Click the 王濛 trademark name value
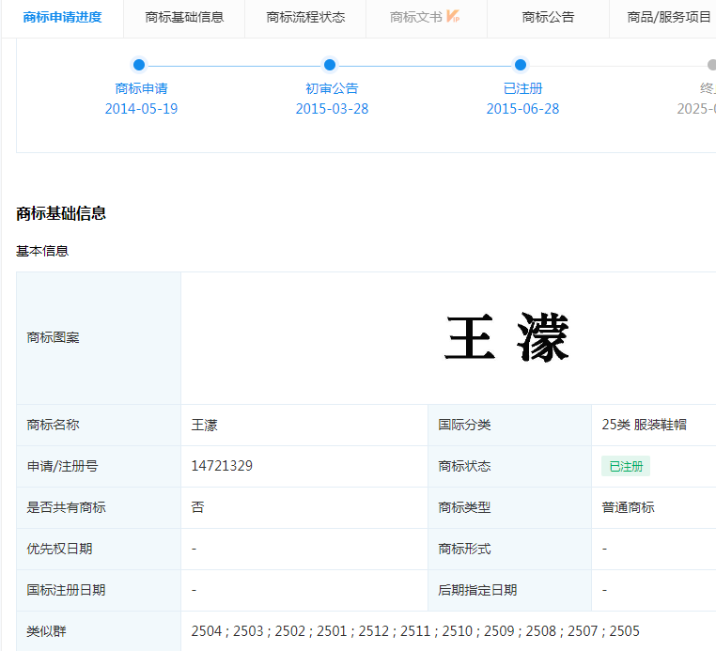Viewport: 716px width, 651px height. click(x=204, y=425)
